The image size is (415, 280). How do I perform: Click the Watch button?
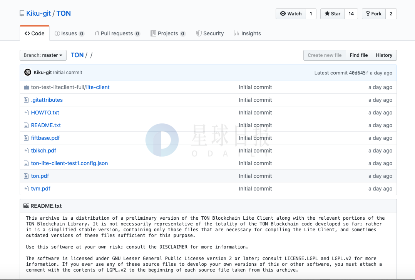coord(291,14)
